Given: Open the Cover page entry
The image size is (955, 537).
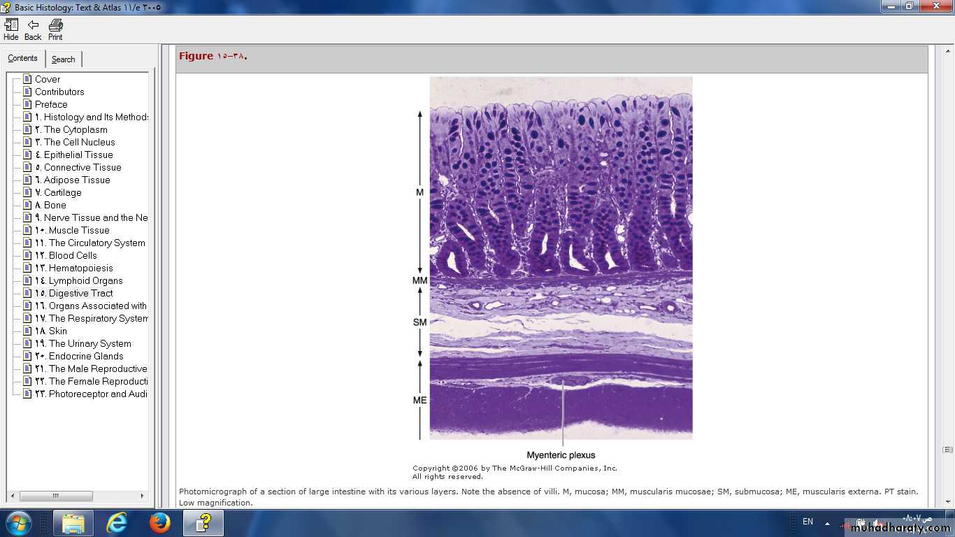Looking at the screenshot, I should pos(48,79).
